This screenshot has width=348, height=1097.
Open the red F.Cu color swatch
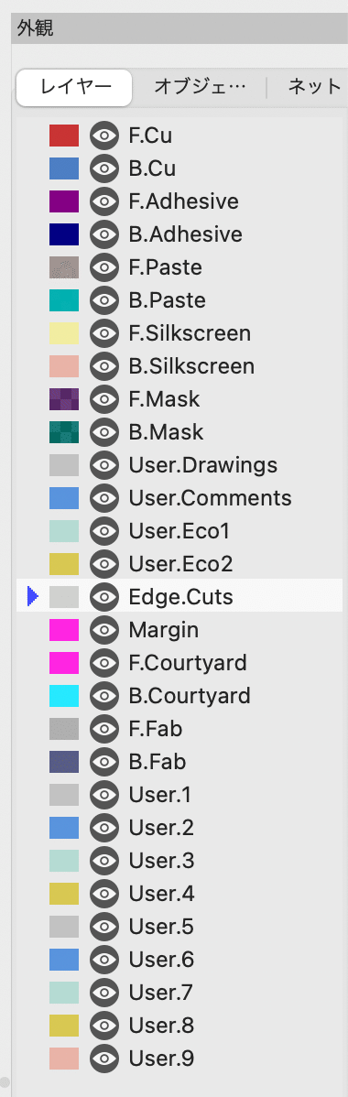point(64,136)
